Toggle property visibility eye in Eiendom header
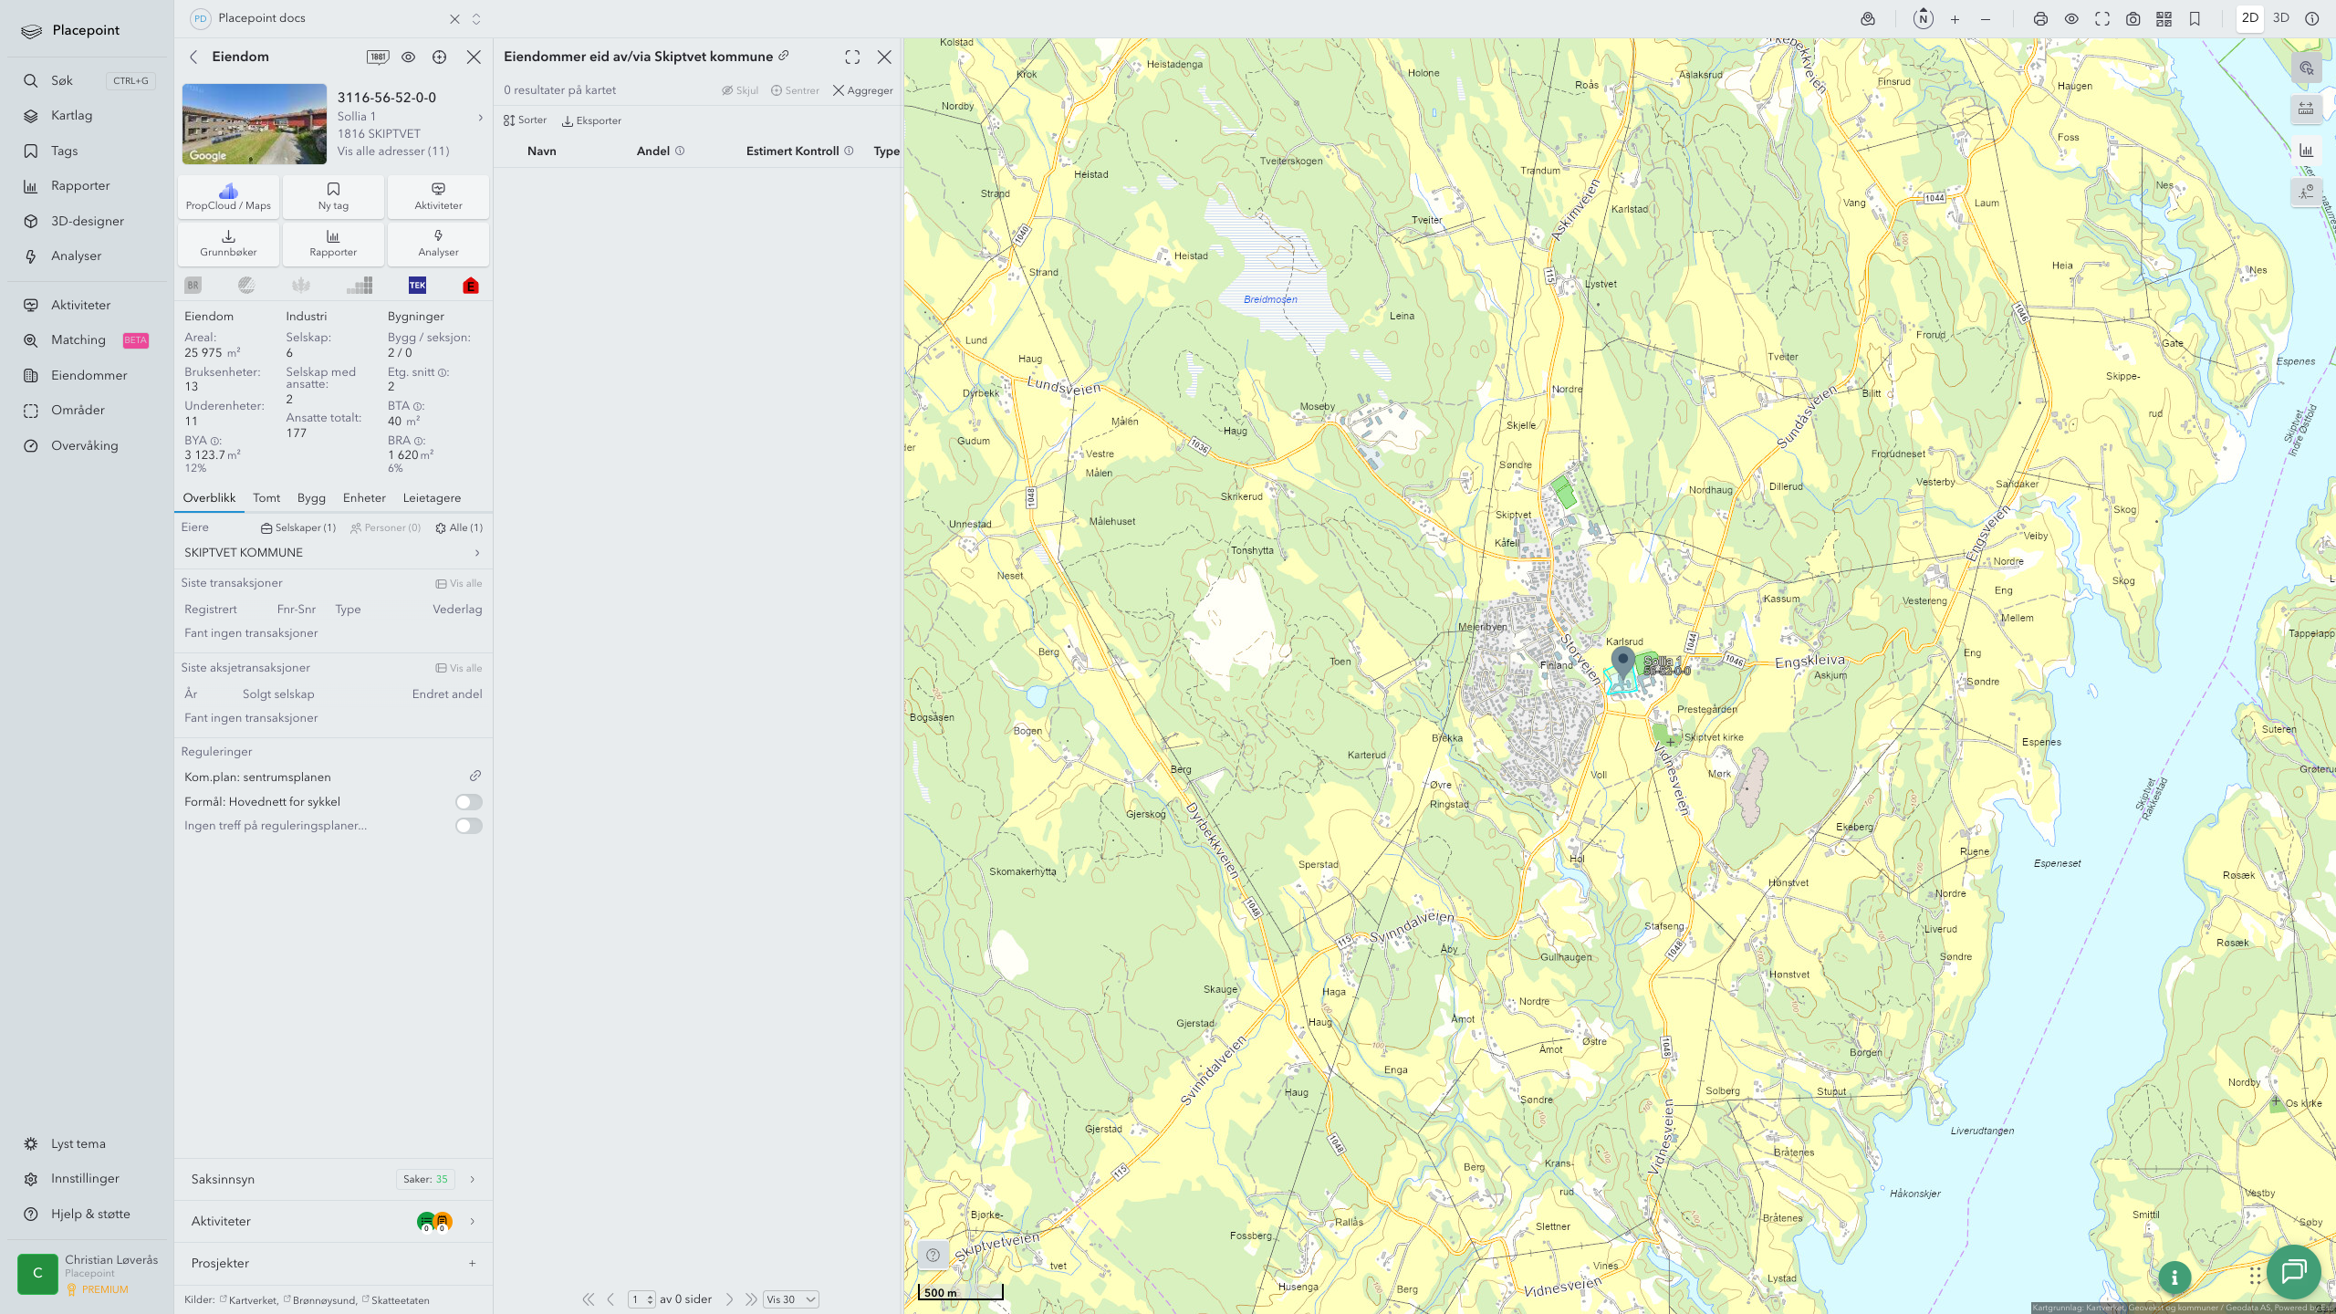This screenshot has width=2336, height=1314. tap(409, 57)
